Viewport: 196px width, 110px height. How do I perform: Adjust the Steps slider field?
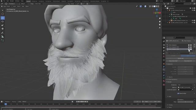186,102
